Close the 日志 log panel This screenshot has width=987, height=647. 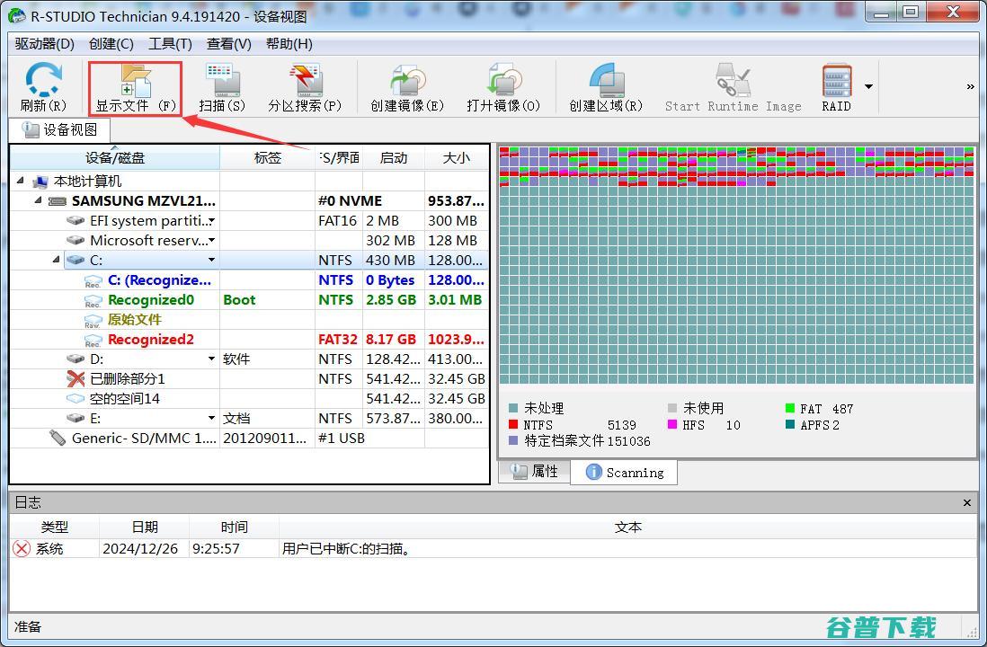coord(966,502)
